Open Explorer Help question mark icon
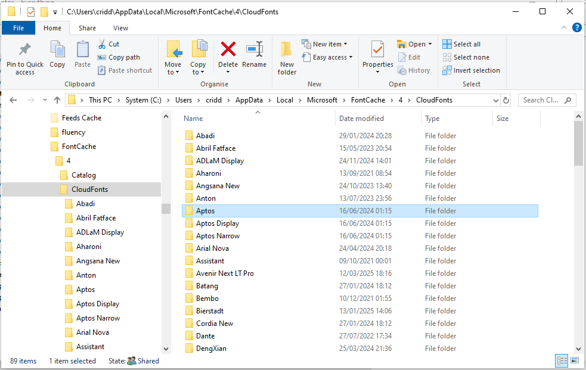This screenshot has height=370, width=586. pyautogui.click(x=577, y=27)
